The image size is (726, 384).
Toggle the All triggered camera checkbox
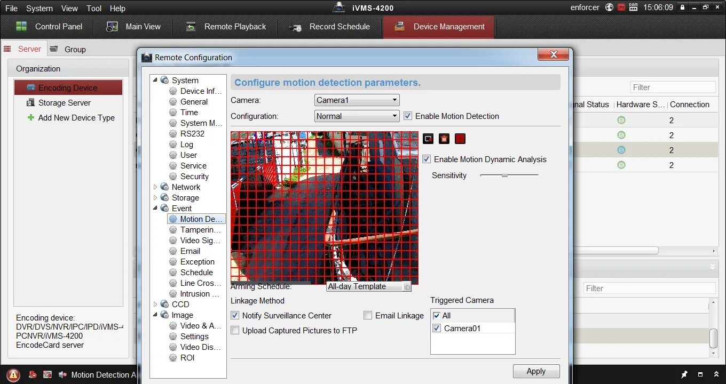tap(437, 315)
